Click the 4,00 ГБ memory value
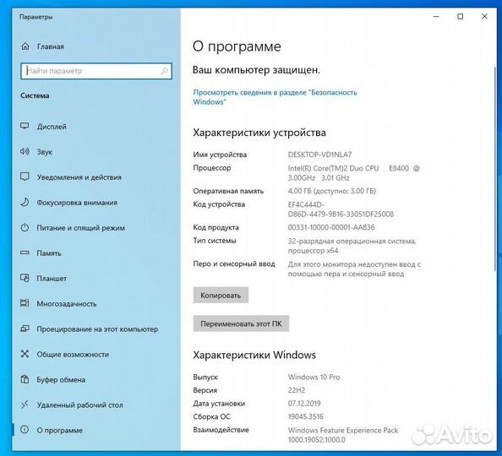The image size is (502, 456). pyautogui.click(x=331, y=191)
